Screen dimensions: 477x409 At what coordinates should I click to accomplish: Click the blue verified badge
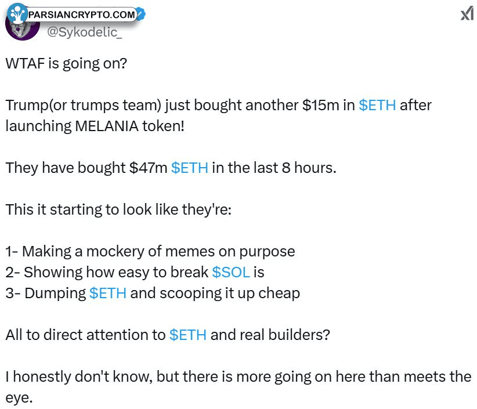point(141,15)
